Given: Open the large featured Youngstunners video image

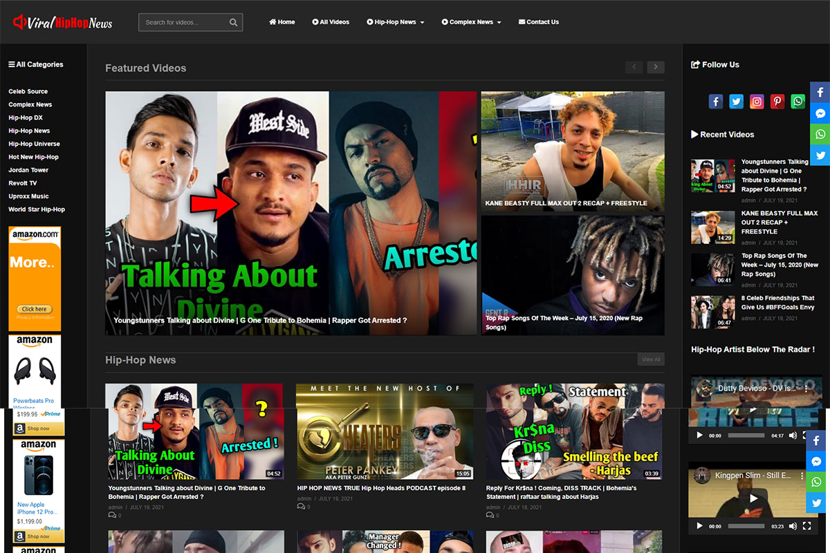Looking at the screenshot, I should (x=291, y=213).
